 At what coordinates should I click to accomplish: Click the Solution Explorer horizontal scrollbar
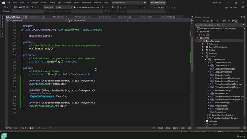coord(219,128)
